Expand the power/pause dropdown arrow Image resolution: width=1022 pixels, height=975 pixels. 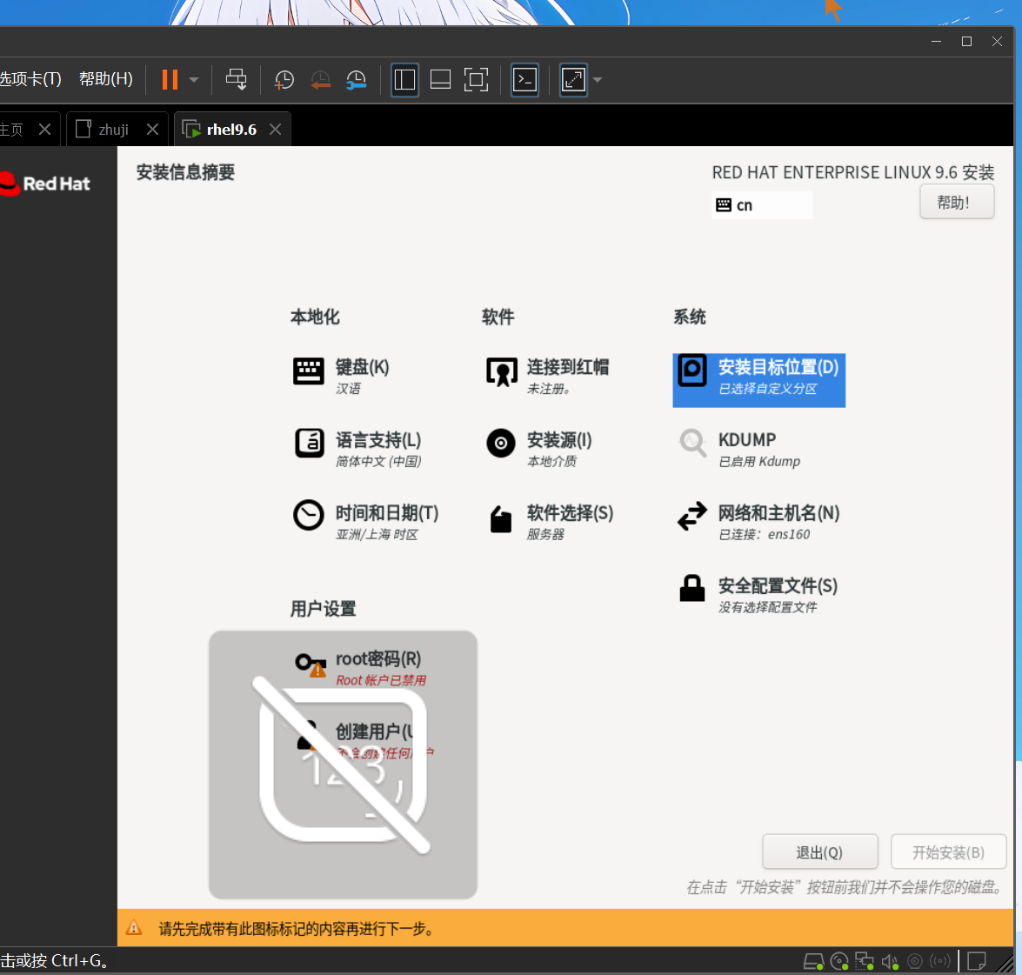click(x=194, y=80)
